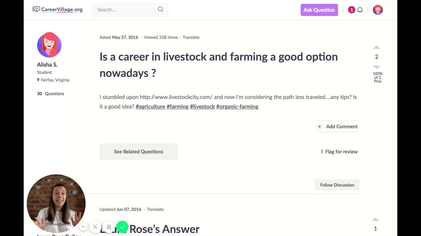Open the user profile avatar menu
Image resolution: width=421 pixels, height=236 pixels.
(x=378, y=10)
